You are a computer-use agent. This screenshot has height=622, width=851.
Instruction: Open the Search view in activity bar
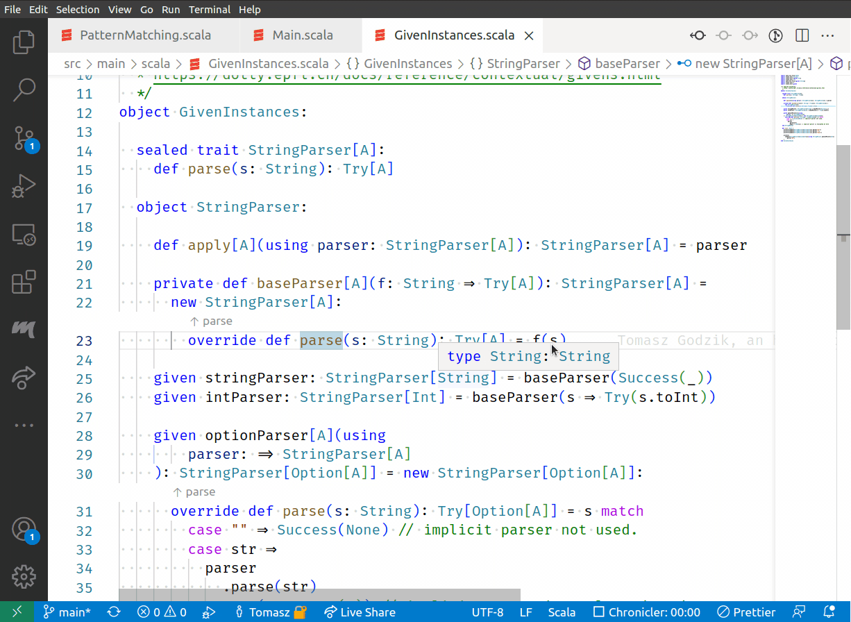pos(24,89)
